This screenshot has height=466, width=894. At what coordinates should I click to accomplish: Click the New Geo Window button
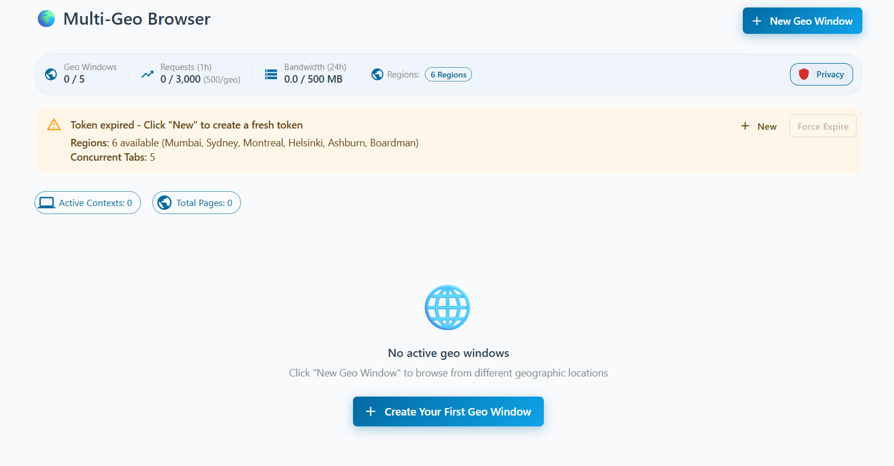802,21
